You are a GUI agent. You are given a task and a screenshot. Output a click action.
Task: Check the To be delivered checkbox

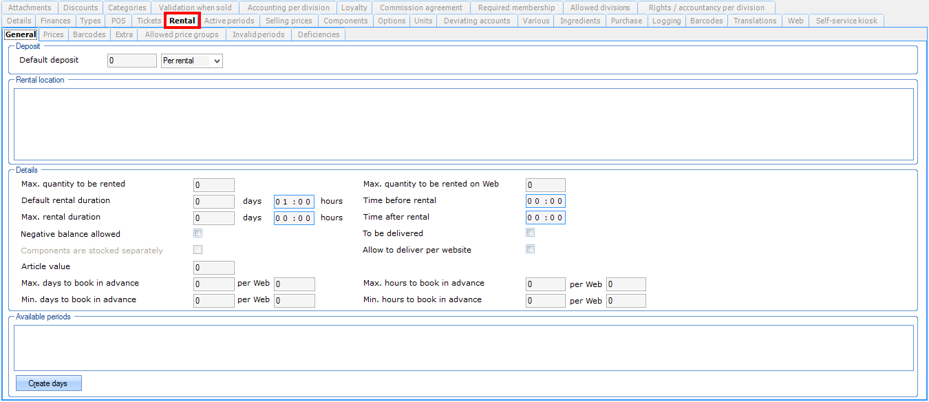tap(531, 233)
